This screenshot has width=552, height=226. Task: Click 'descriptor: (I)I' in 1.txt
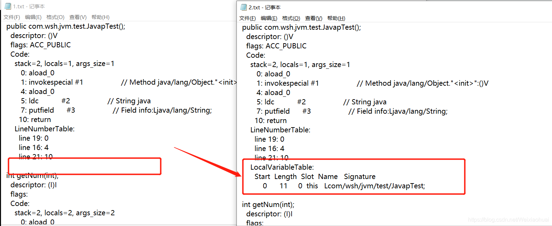(34, 185)
